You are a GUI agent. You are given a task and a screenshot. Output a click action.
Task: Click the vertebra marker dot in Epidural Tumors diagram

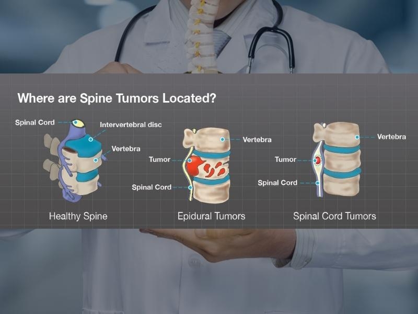pyautogui.click(x=223, y=139)
